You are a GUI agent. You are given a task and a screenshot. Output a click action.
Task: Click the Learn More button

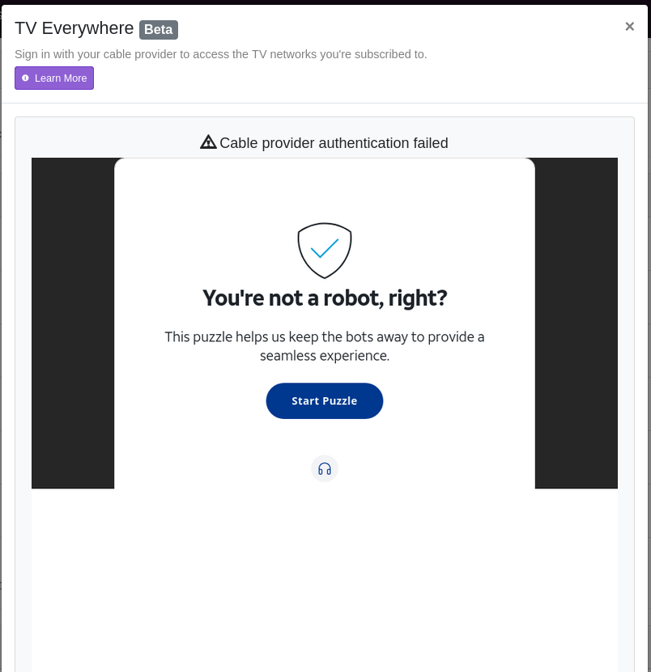pyautogui.click(x=54, y=78)
